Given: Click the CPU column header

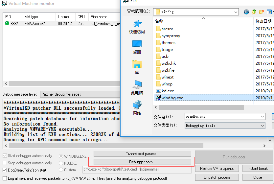Looking at the screenshot, I should click(82, 17).
